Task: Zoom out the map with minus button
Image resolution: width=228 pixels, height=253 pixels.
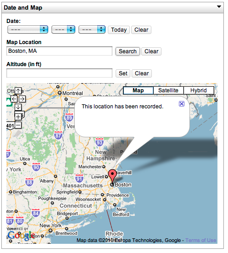Action: pyautogui.click(x=18, y=125)
